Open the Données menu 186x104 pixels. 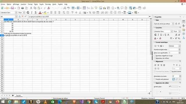pos(48,4)
